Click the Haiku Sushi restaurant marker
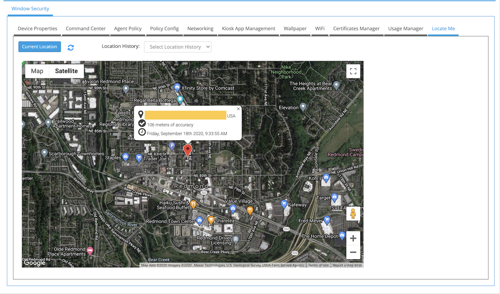The height and width of the screenshot is (294, 500). tap(193, 204)
